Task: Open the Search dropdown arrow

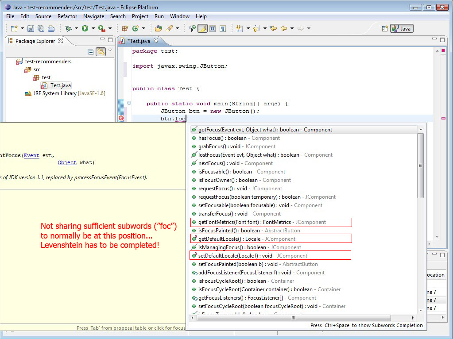Action: coord(177,28)
